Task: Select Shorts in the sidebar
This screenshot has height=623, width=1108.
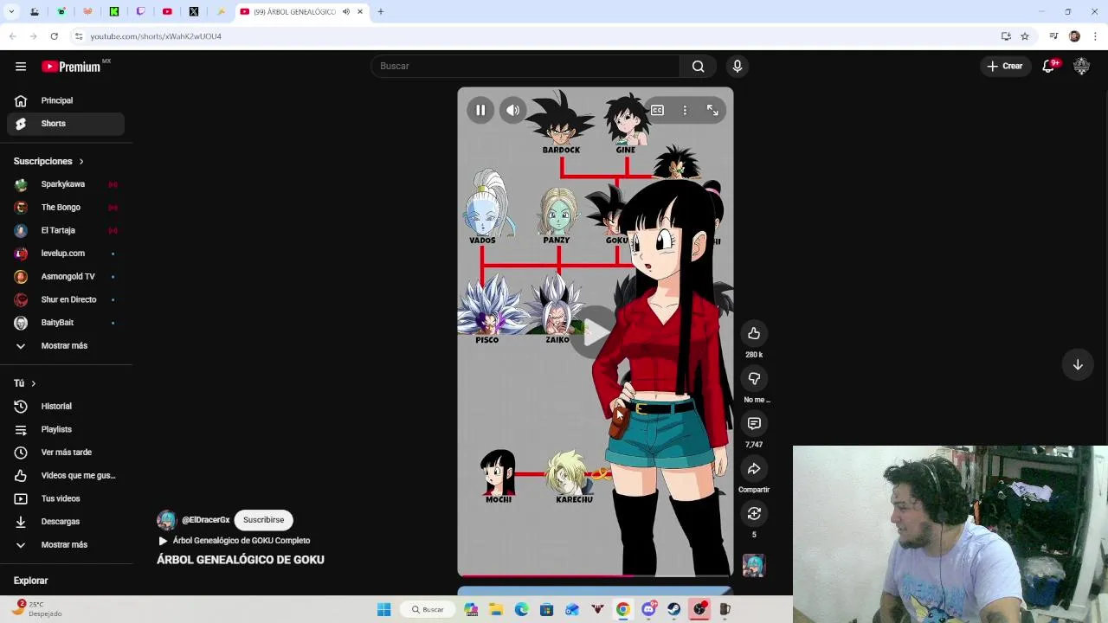Action: point(66,124)
